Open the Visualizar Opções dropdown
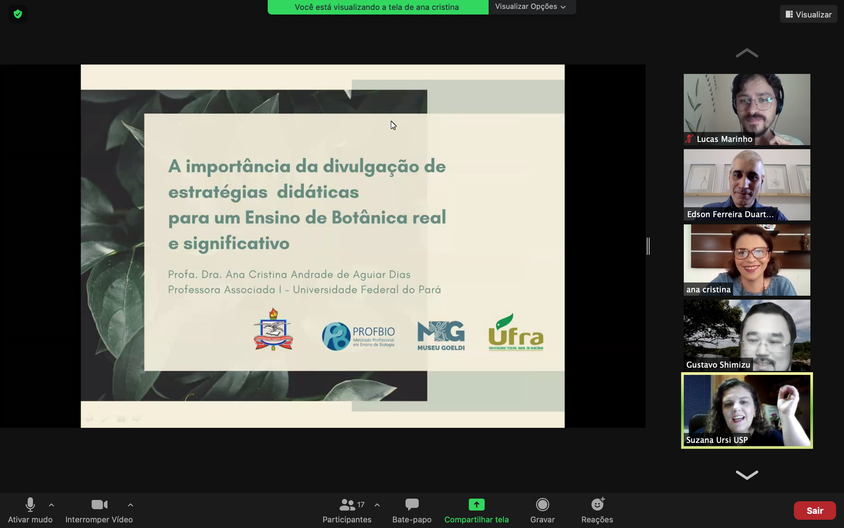This screenshot has height=528, width=844. (x=531, y=7)
